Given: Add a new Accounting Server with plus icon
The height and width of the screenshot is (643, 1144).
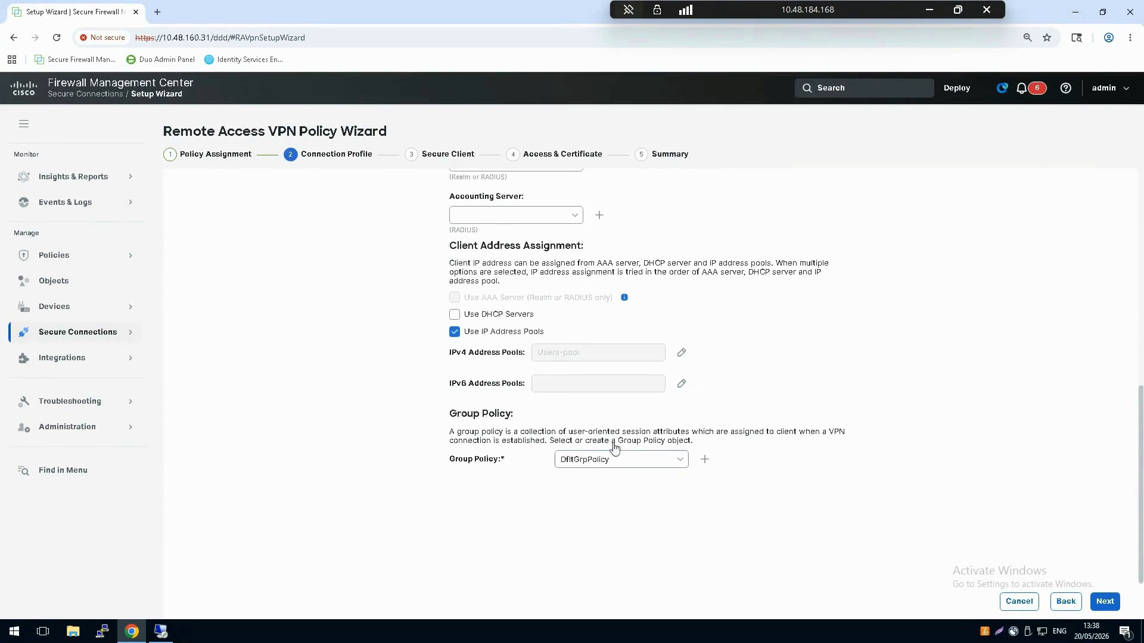Looking at the screenshot, I should click(599, 215).
